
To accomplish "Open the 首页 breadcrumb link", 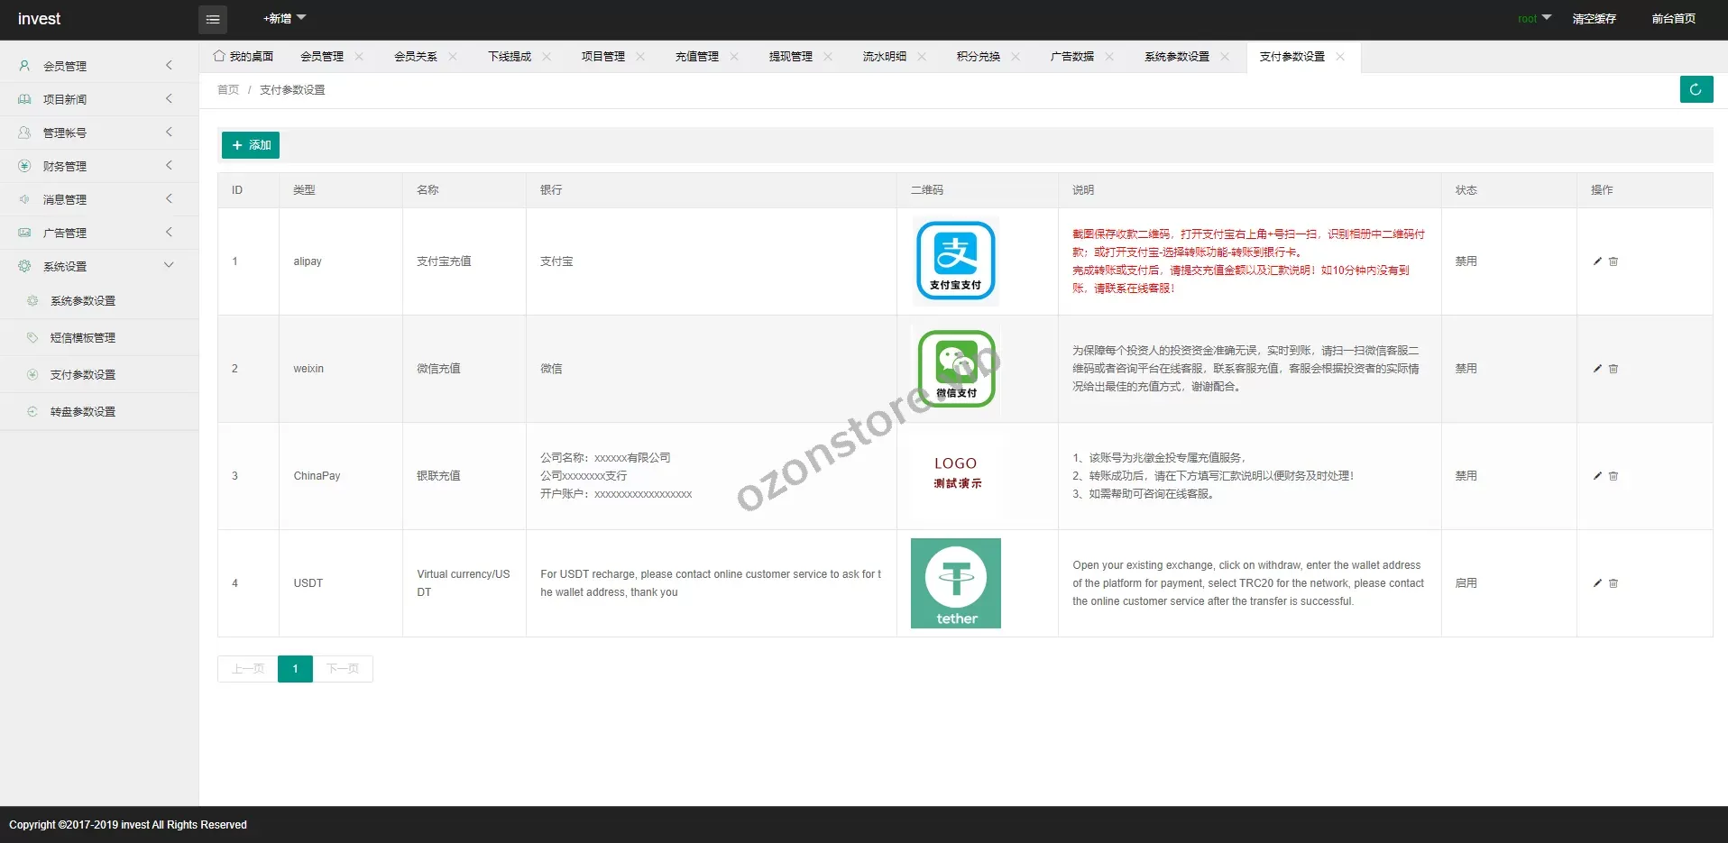I will click(227, 89).
